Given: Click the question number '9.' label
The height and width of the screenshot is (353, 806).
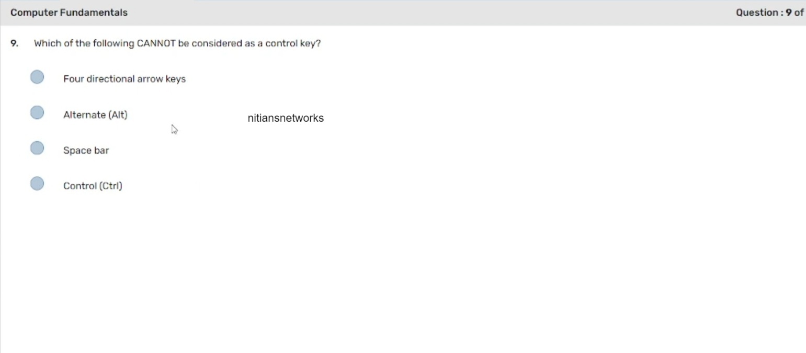Looking at the screenshot, I should pos(14,43).
